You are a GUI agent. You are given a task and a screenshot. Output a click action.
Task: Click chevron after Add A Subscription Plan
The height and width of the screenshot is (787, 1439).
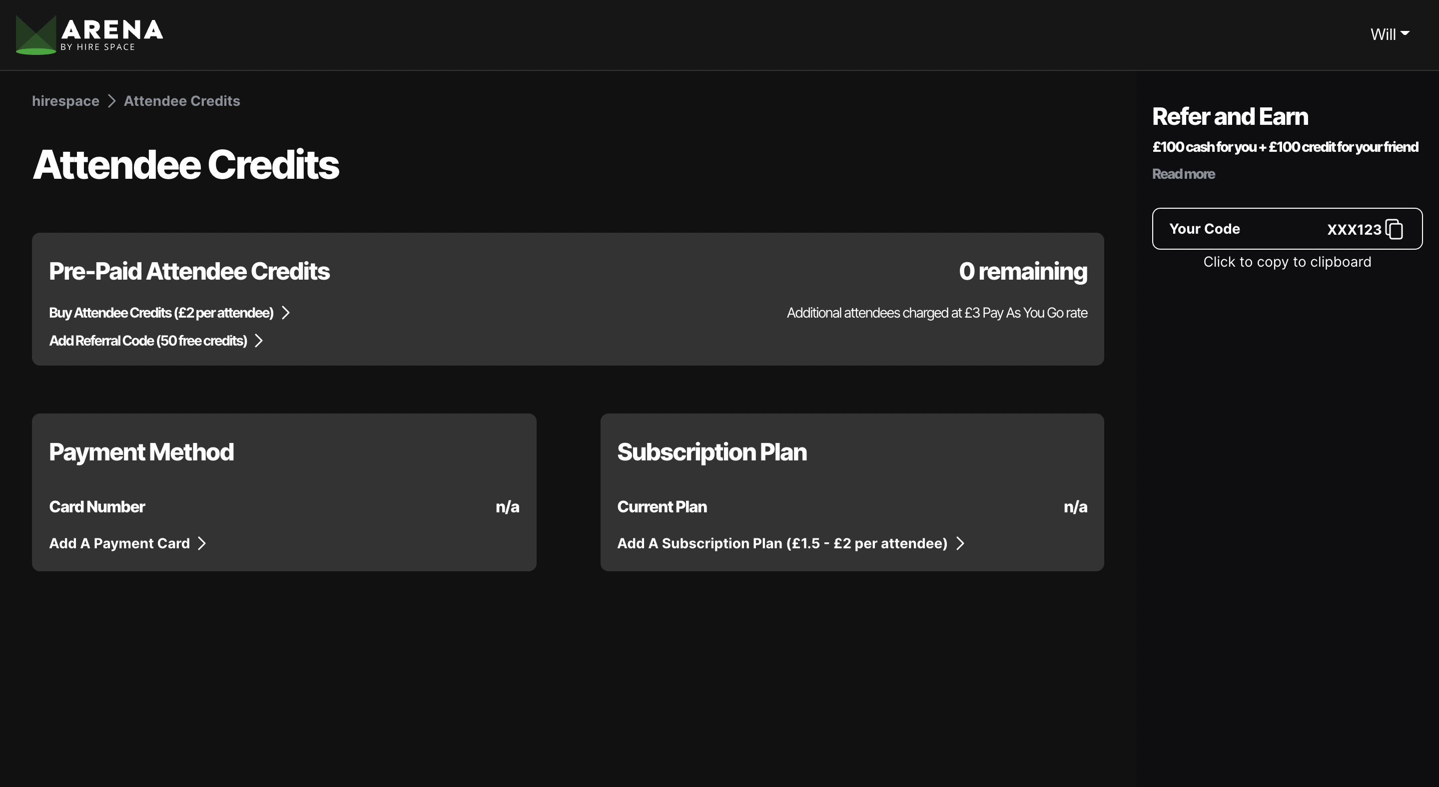(960, 543)
